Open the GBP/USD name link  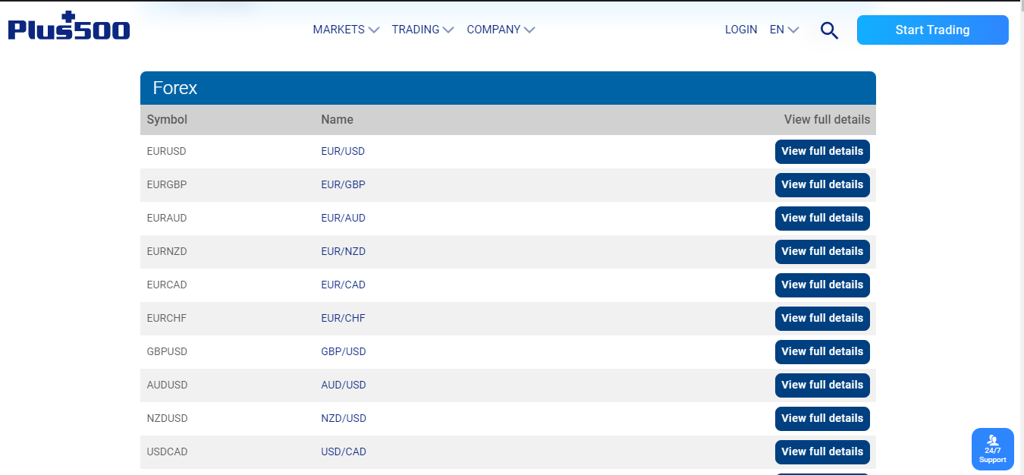click(x=344, y=351)
